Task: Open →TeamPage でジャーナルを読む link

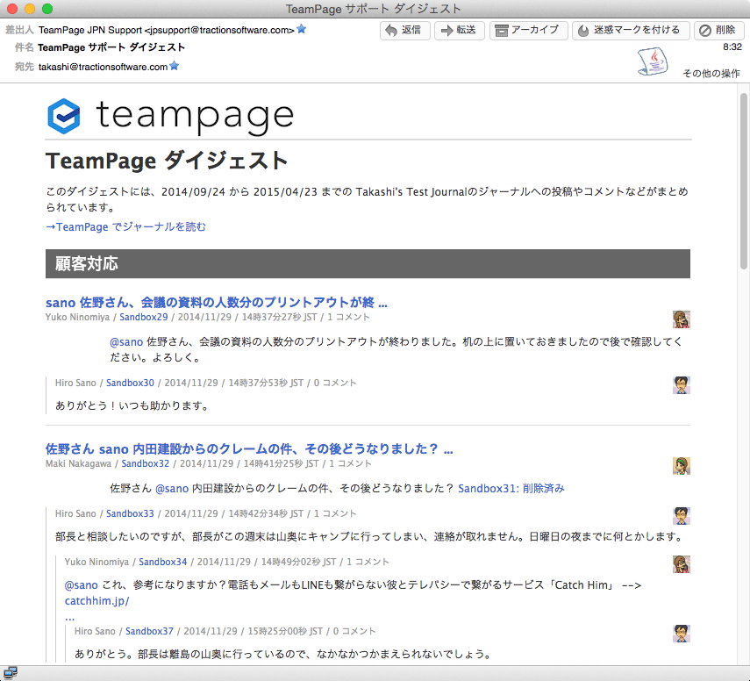Action: (x=125, y=226)
